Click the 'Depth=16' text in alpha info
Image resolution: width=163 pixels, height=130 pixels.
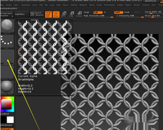pos(25,92)
